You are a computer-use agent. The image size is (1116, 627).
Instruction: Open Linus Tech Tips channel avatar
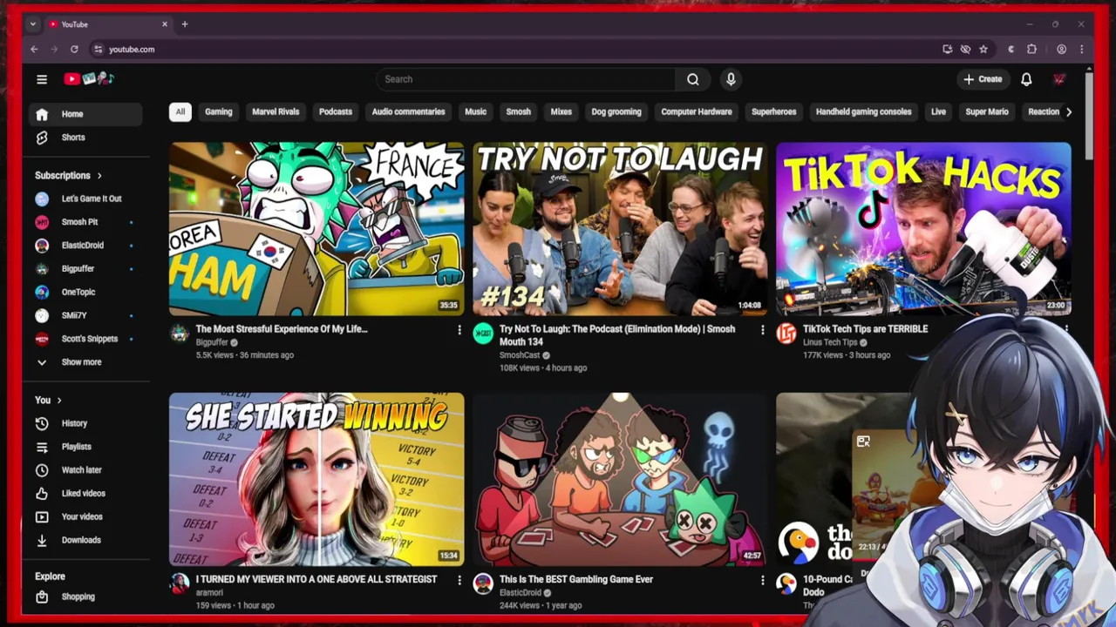[x=786, y=334]
